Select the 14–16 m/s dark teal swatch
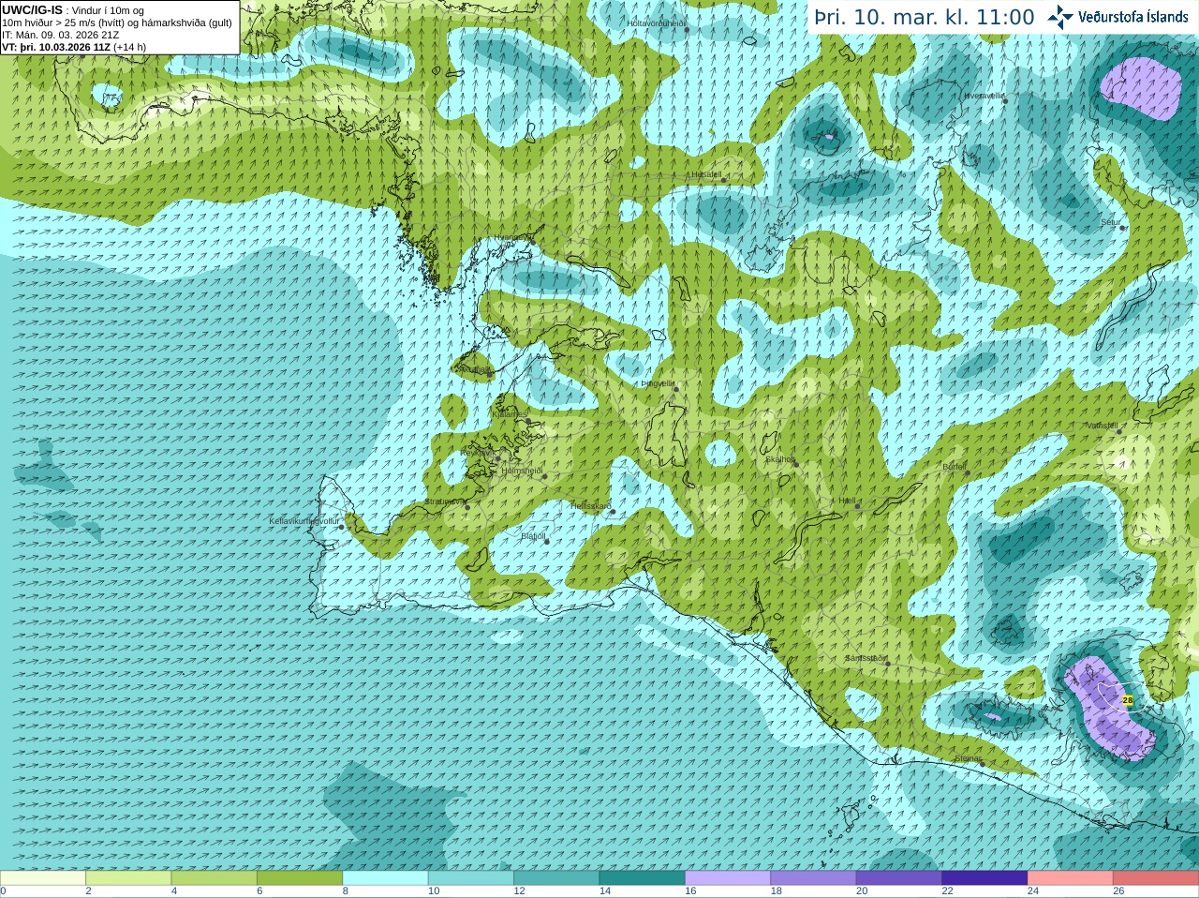Viewport: 1199px width, 898px height. [x=642, y=878]
